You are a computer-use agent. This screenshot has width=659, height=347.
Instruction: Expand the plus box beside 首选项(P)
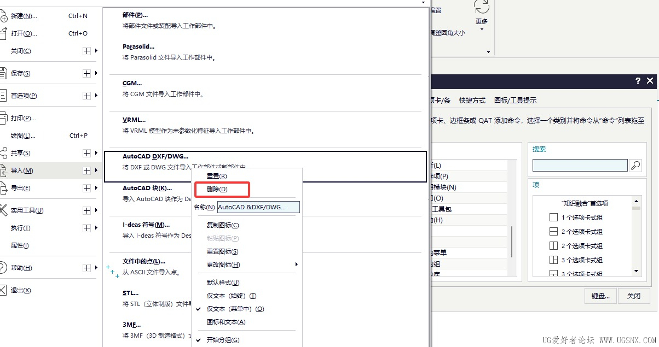coord(86,96)
